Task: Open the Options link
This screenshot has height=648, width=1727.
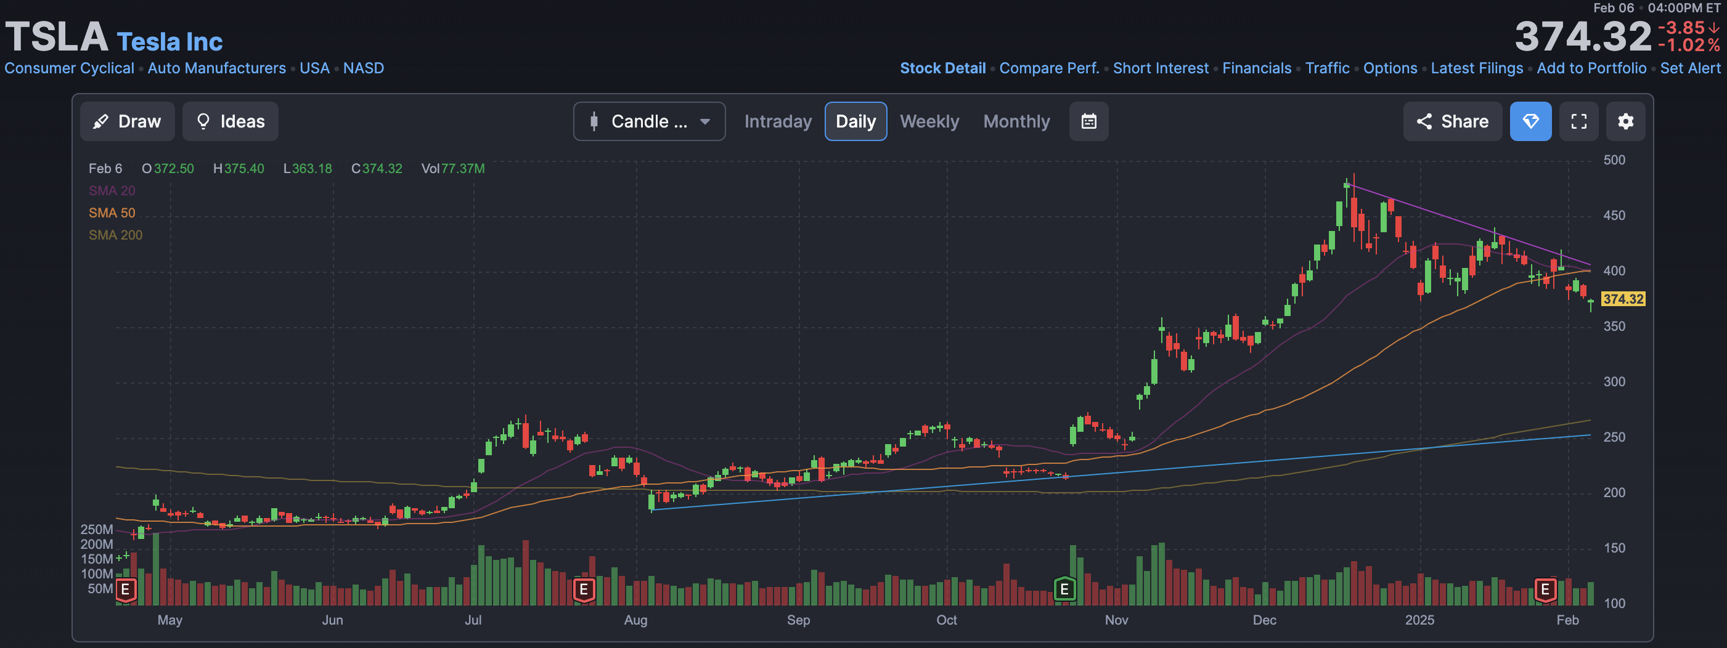Action: click(x=1390, y=68)
